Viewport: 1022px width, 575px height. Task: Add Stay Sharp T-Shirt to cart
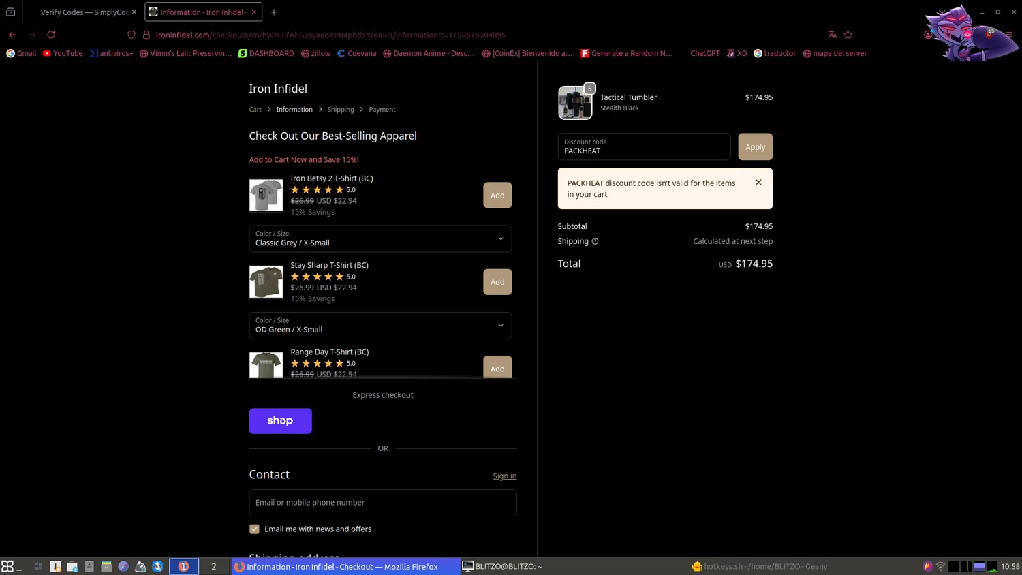point(497,282)
